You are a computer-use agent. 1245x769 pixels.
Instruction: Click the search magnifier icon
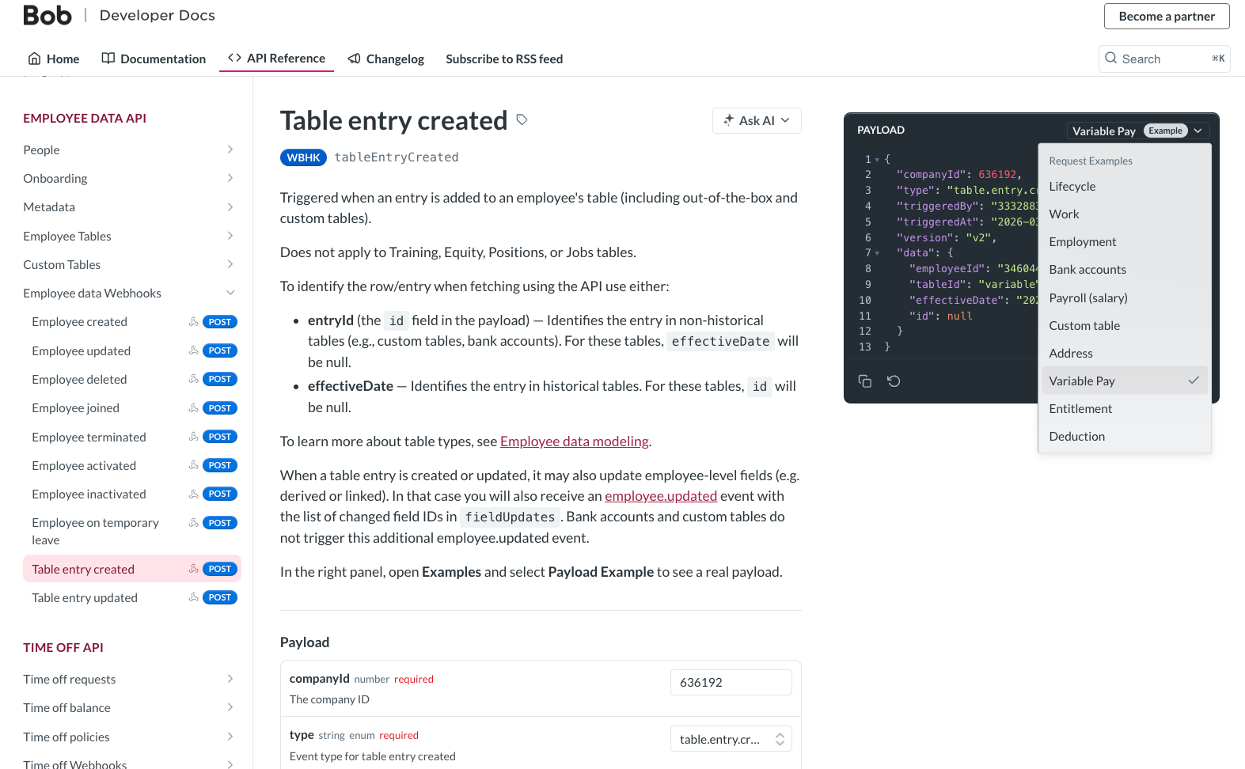point(1111,59)
